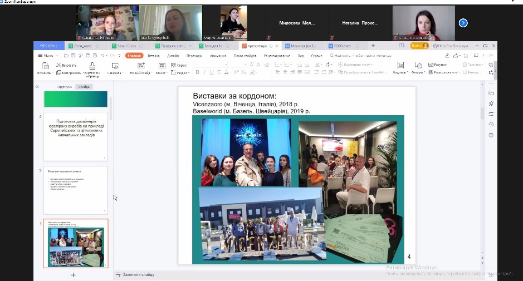523x281 pixels.
Task: Collapse the slide panel with double-chevron icon
Action: [37, 87]
